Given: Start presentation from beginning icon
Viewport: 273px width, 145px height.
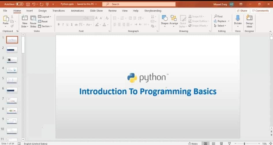Looking at the screenshot, I should pyautogui.click(x=47, y=4).
